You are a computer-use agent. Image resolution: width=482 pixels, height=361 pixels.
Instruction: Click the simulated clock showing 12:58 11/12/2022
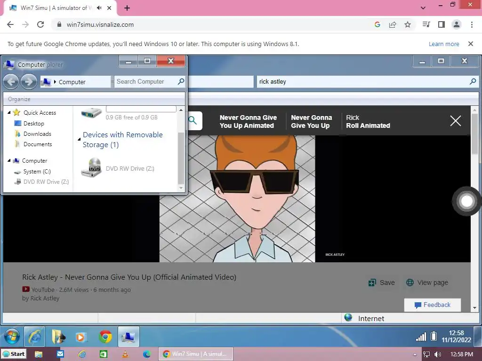tap(456, 337)
